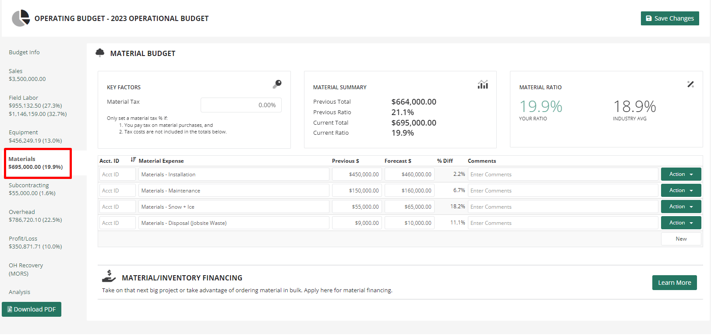The width and height of the screenshot is (711, 336).
Task: Open Action dropdown for Materials - Disposal
Action: point(681,223)
